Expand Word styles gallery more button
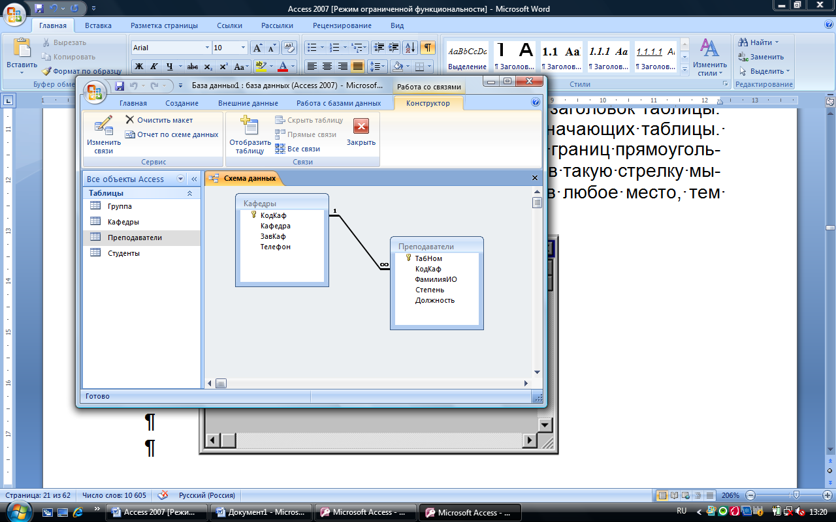The image size is (836, 522). [x=684, y=69]
